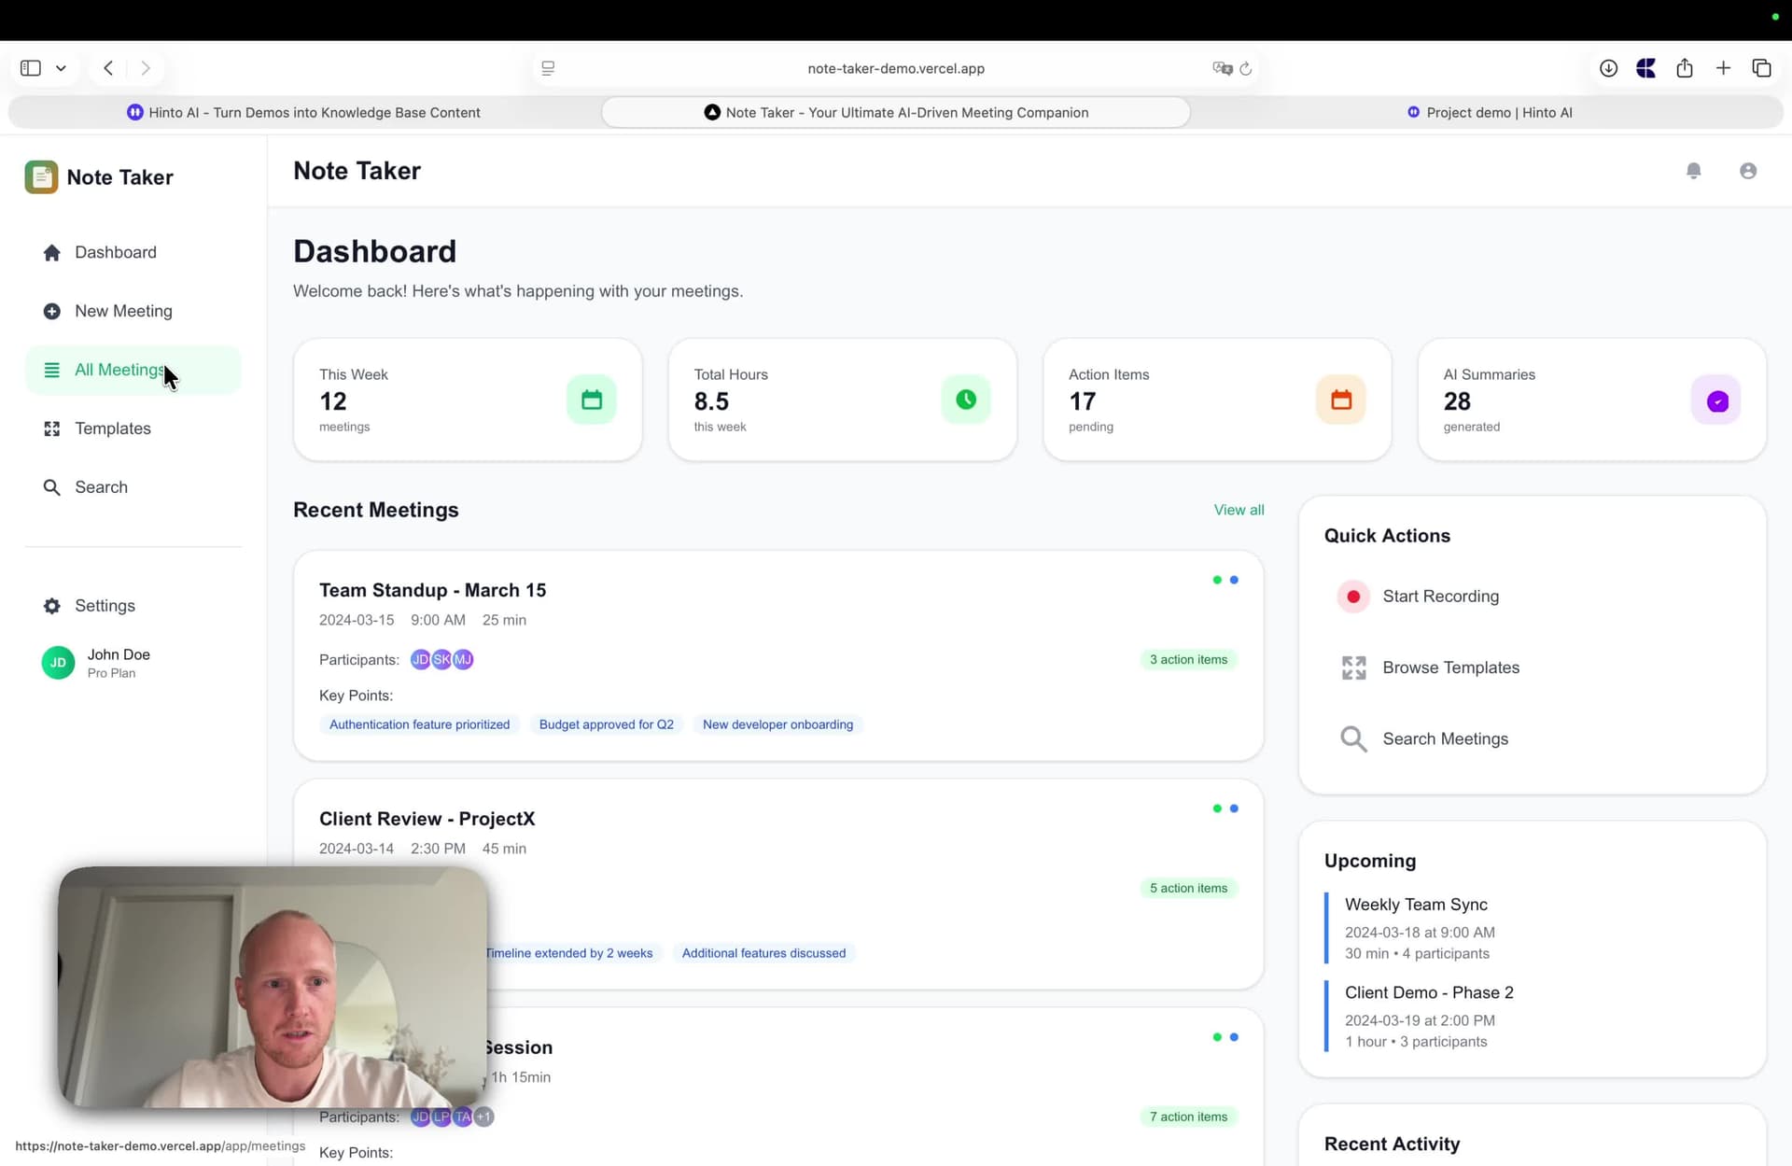Open Team Standup March 15 meeting card

point(432,590)
